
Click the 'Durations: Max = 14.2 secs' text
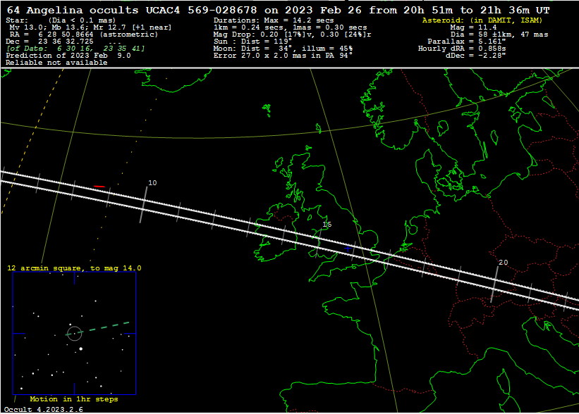tap(274, 20)
